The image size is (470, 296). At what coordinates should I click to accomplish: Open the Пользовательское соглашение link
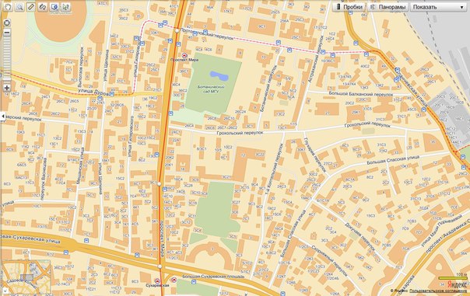[437, 291]
